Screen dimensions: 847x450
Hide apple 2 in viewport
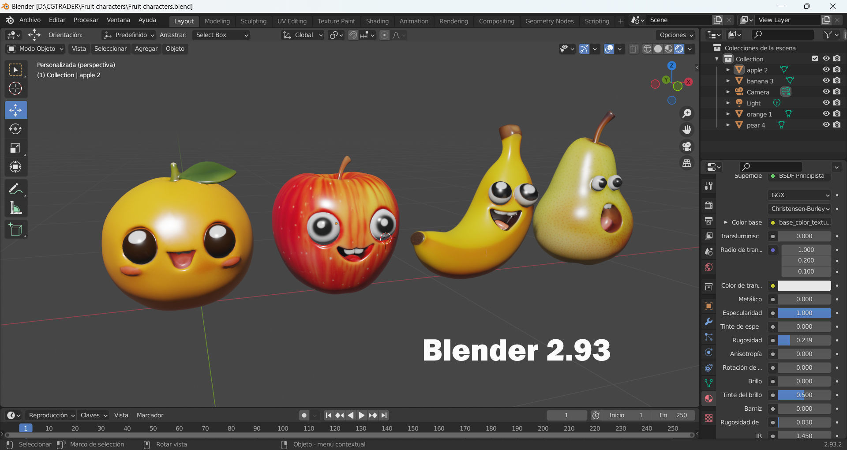point(826,70)
